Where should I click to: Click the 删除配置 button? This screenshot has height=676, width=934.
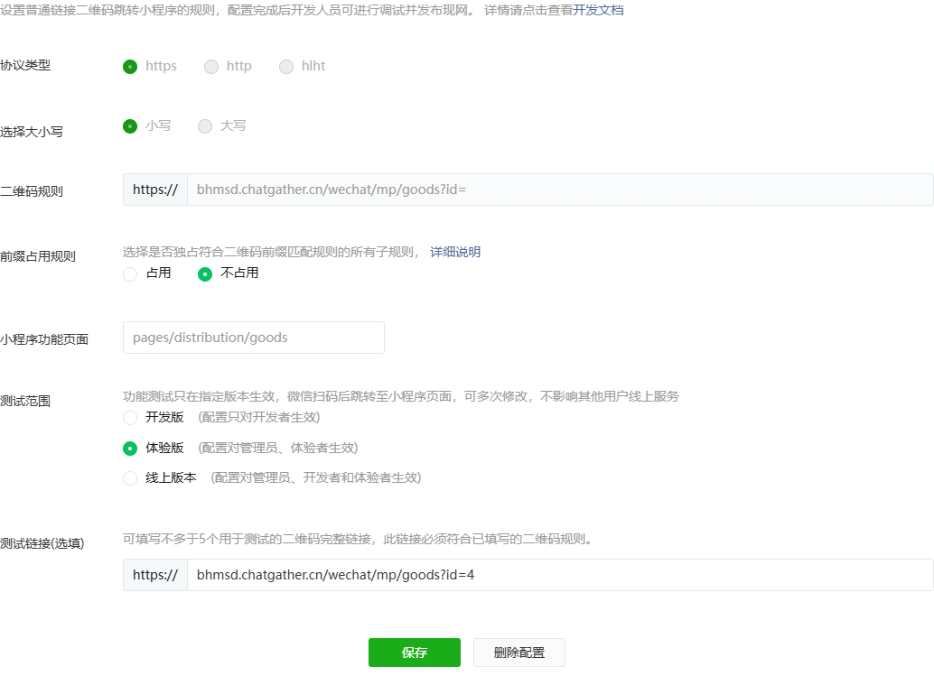(x=519, y=653)
